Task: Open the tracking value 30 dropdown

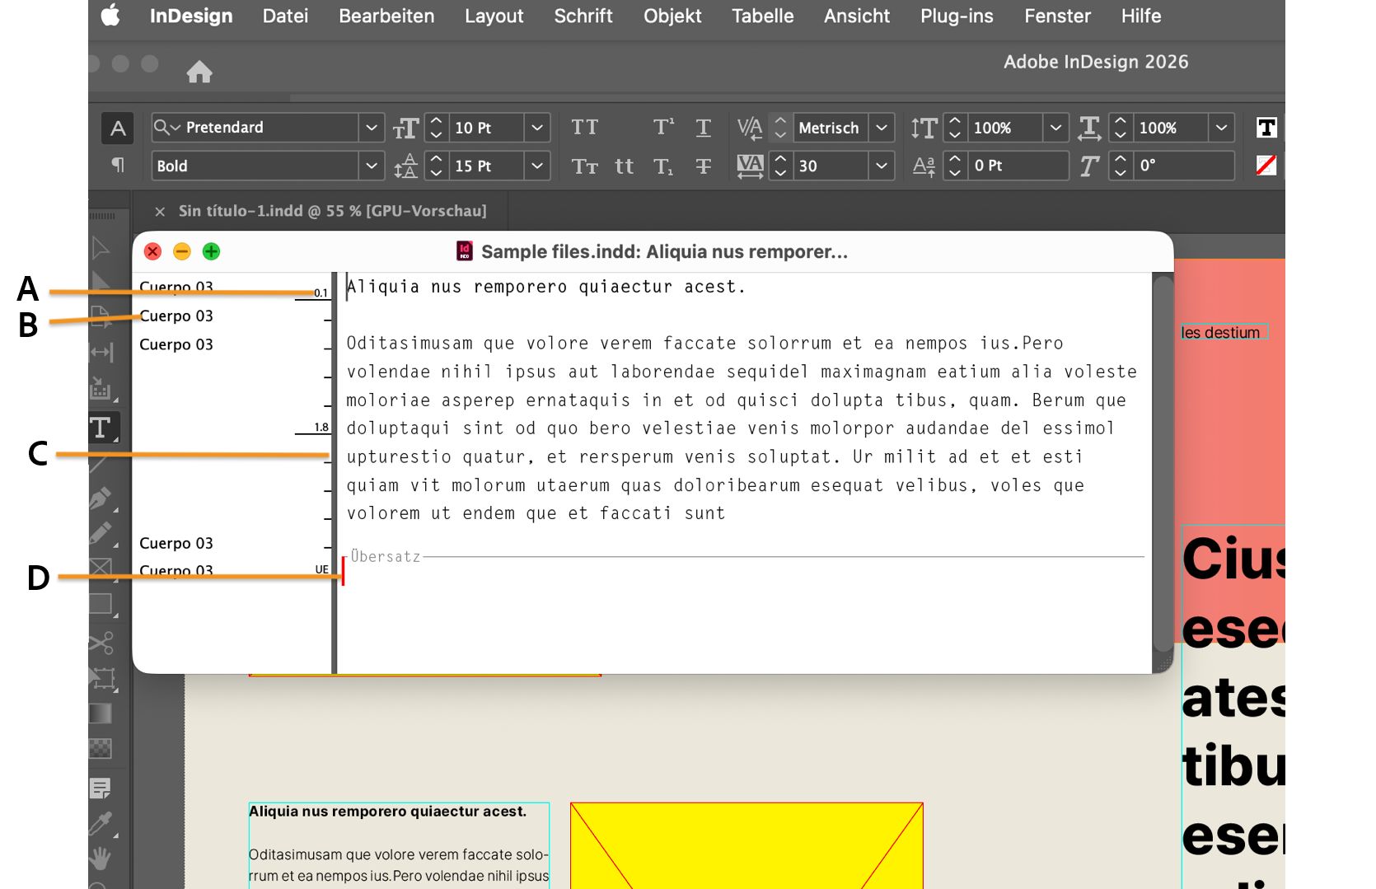Action: [882, 166]
